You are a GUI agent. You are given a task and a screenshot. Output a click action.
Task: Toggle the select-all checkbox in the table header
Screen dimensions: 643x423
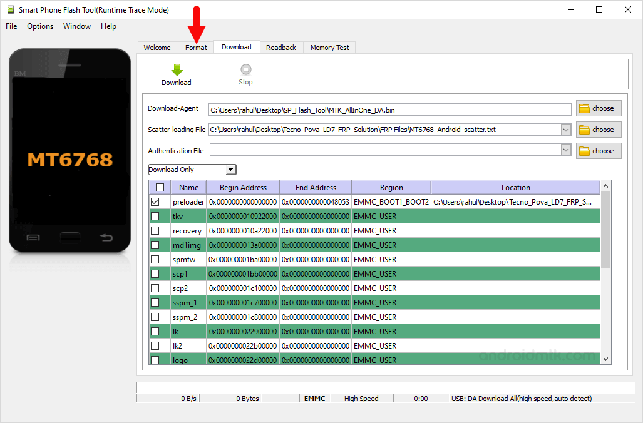[x=159, y=187]
